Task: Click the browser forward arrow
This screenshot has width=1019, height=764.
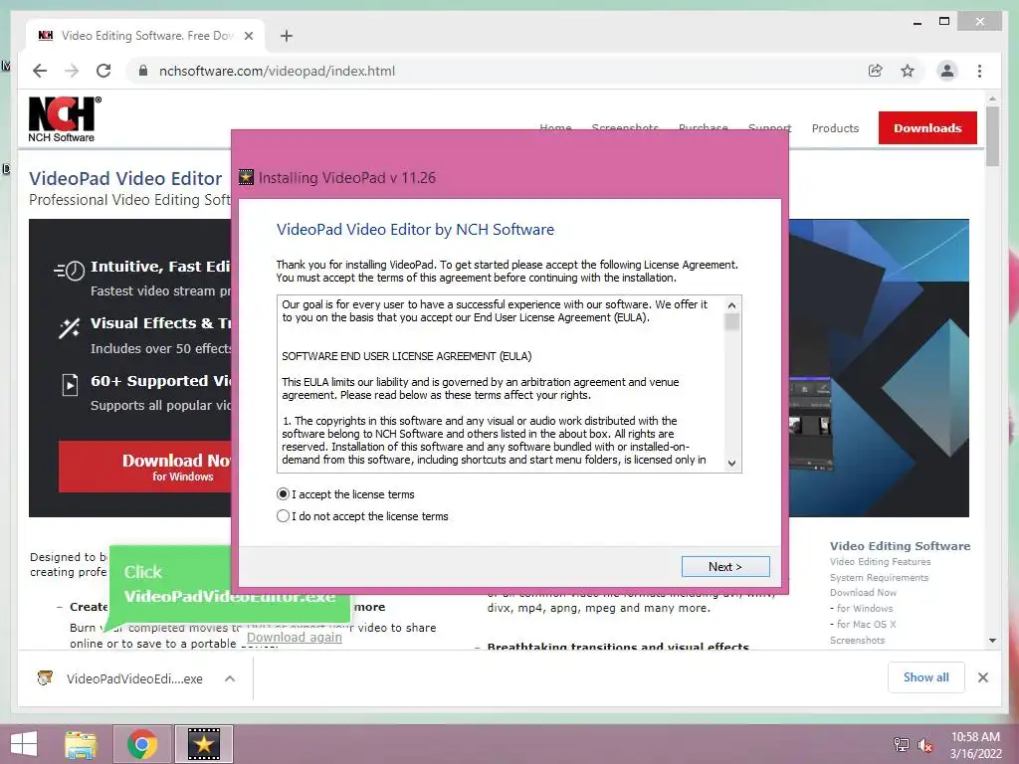Action: [72, 71]
